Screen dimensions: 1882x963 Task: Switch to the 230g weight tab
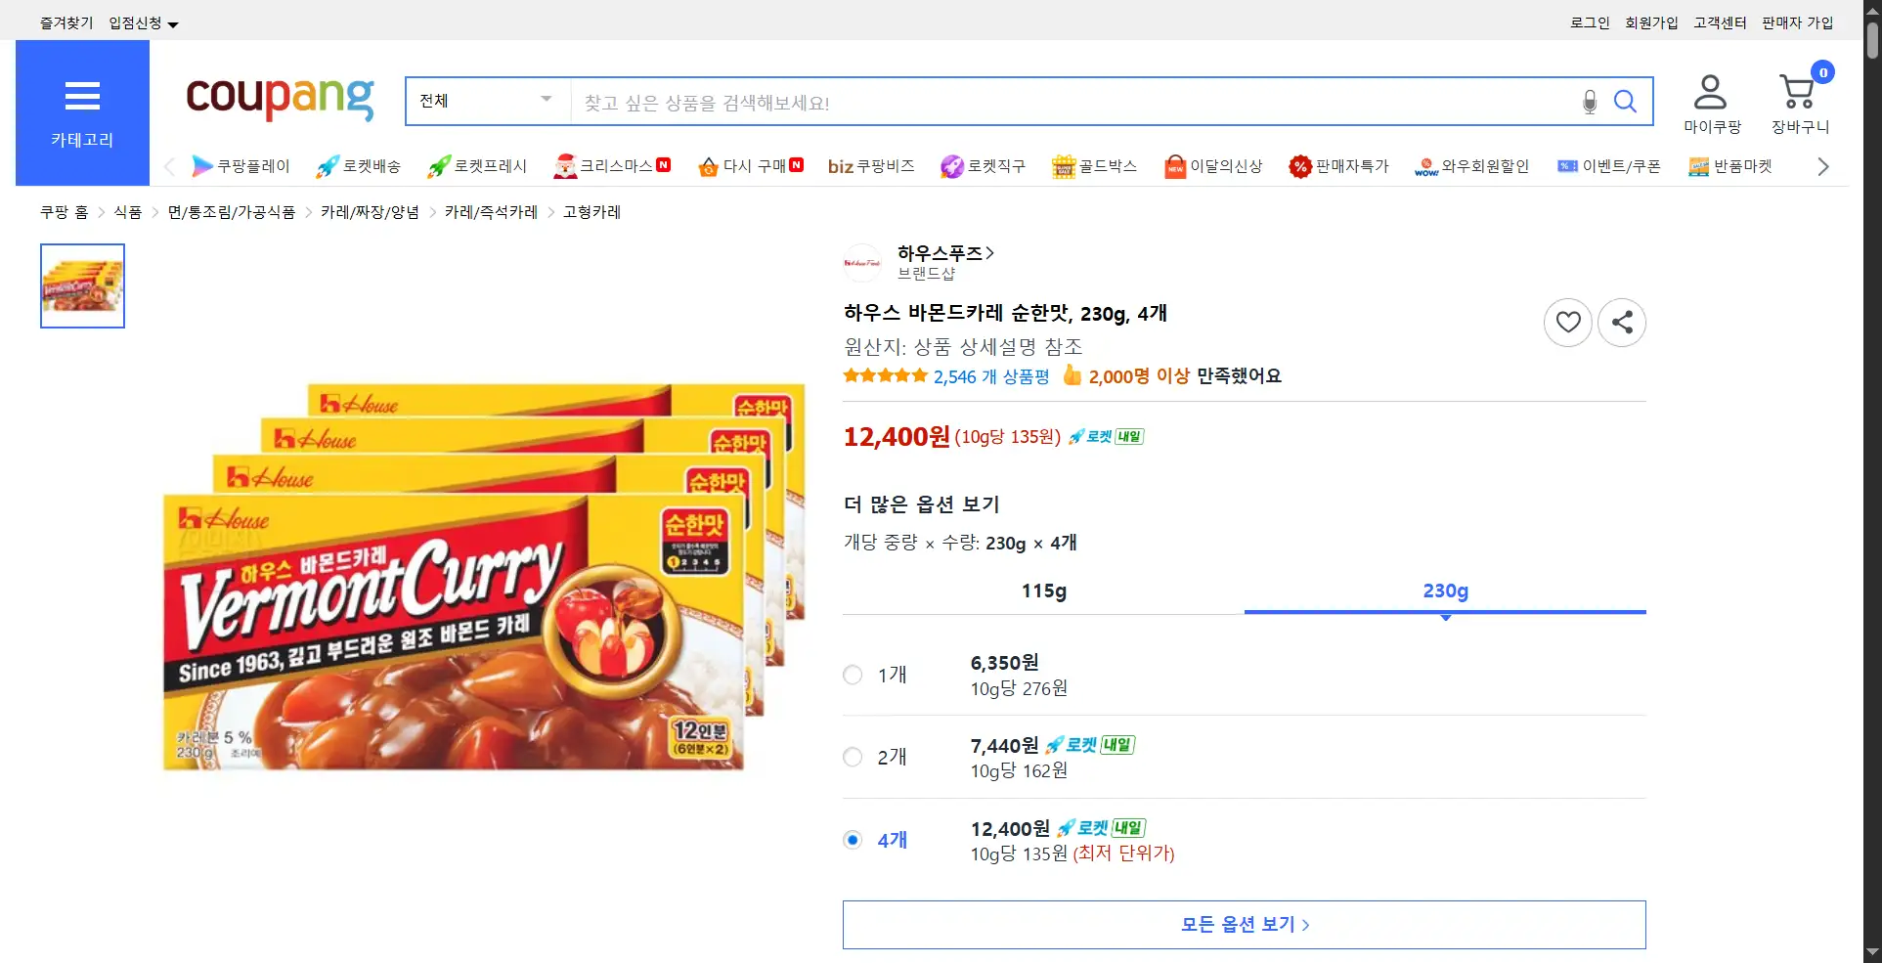(1444, 591)
